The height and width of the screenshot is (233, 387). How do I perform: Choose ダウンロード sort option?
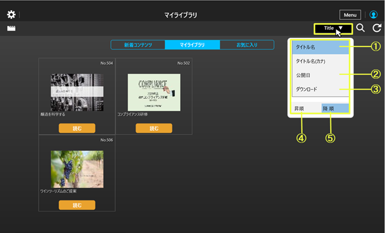pyautogui.click(x=320, y=89)
